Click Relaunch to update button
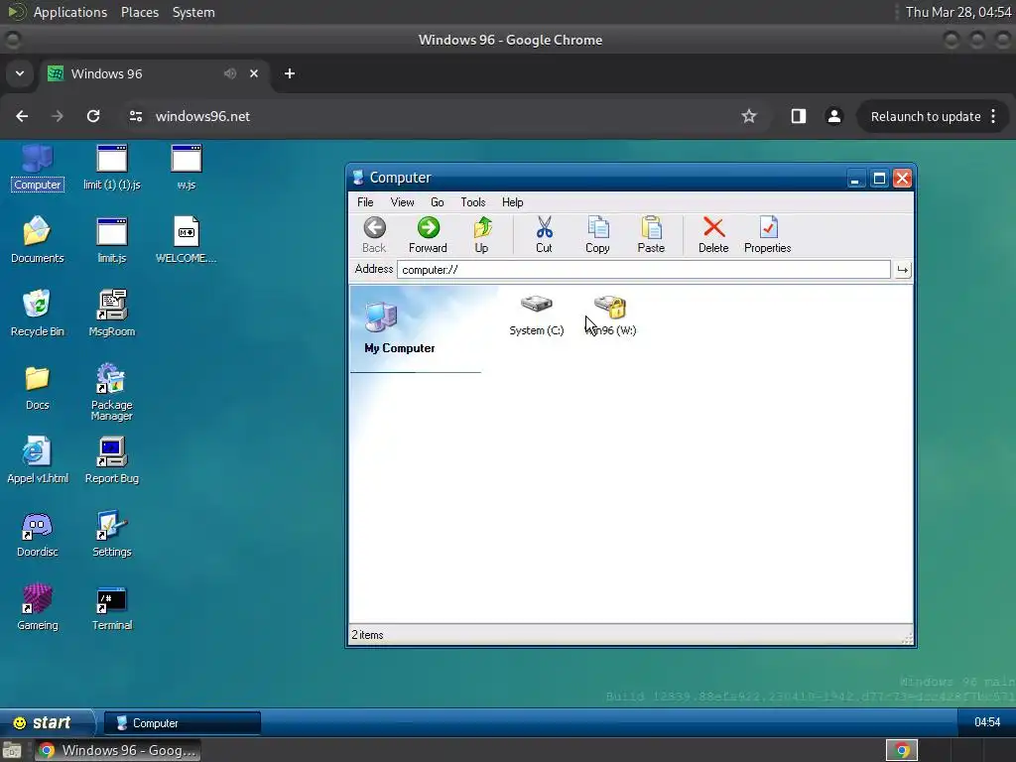1016x762 pixels. pyautogui.click(x=933, y=117)
